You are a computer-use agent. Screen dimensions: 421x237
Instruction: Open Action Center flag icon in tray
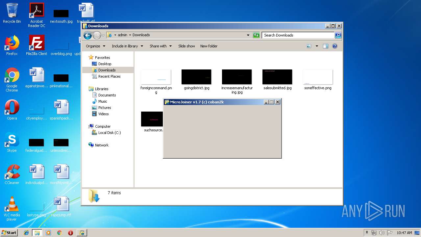(389, 233)
